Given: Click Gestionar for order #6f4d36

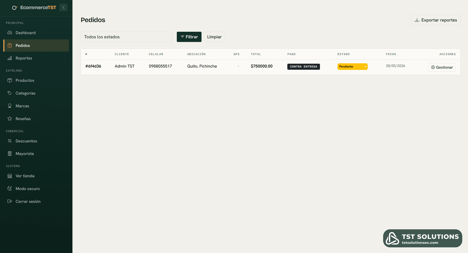Looking at the screenshot, I should tap(442, 67).
